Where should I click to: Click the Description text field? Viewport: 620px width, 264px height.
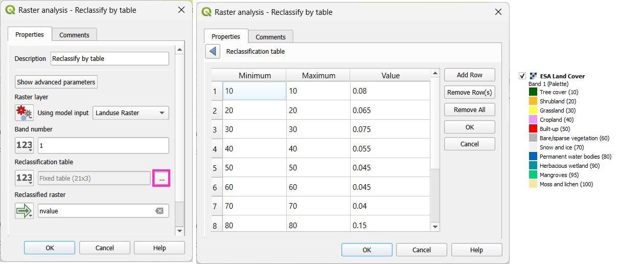click(x=109, y=58)
